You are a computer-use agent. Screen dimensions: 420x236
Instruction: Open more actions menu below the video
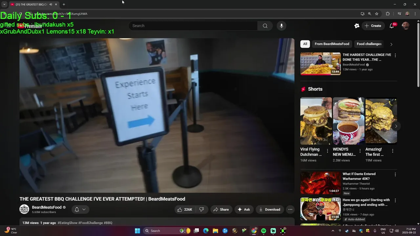coord(290,209)
